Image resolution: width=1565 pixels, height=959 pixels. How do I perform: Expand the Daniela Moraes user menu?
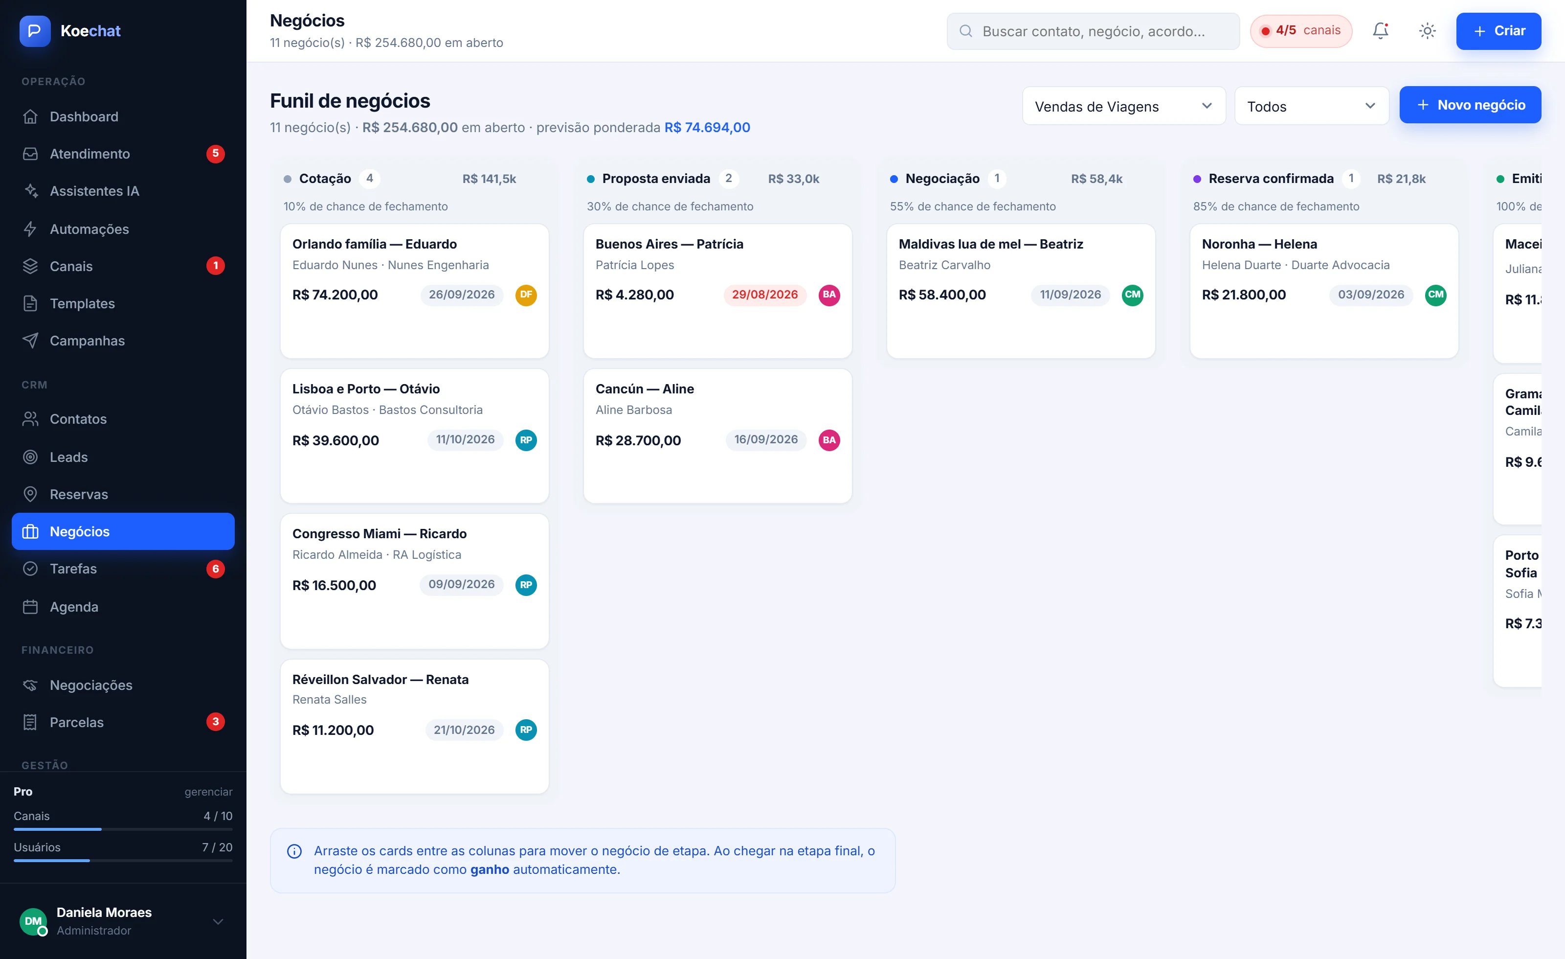(218, 921)
